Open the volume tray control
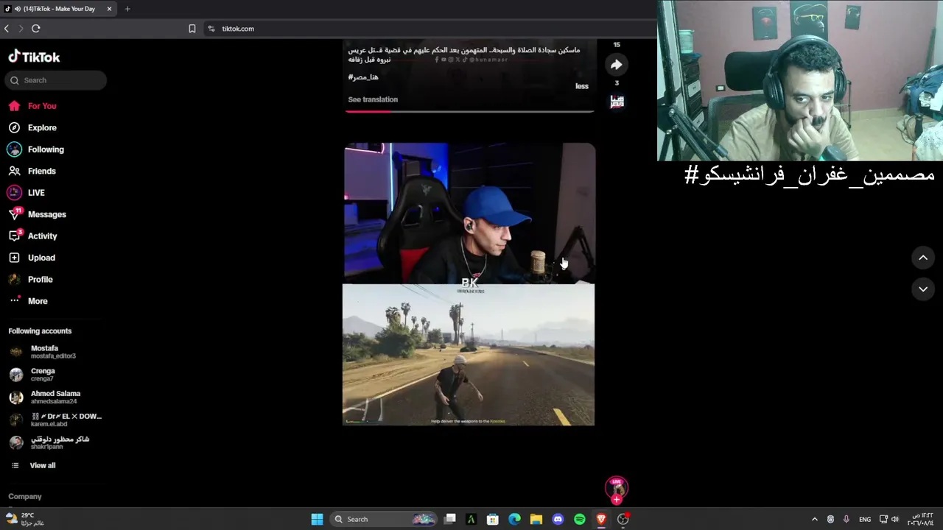This screenshot has height=530, width=943. coord(895,519)
